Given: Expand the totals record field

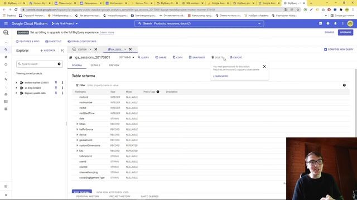Looking at the screenshot, I should tap(77, 124).
